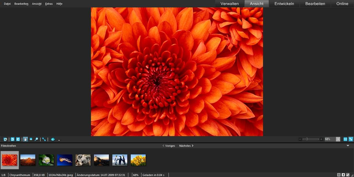Select the lighthouse thumbnail
Viewport: 354px width, 177px height.
101,160
